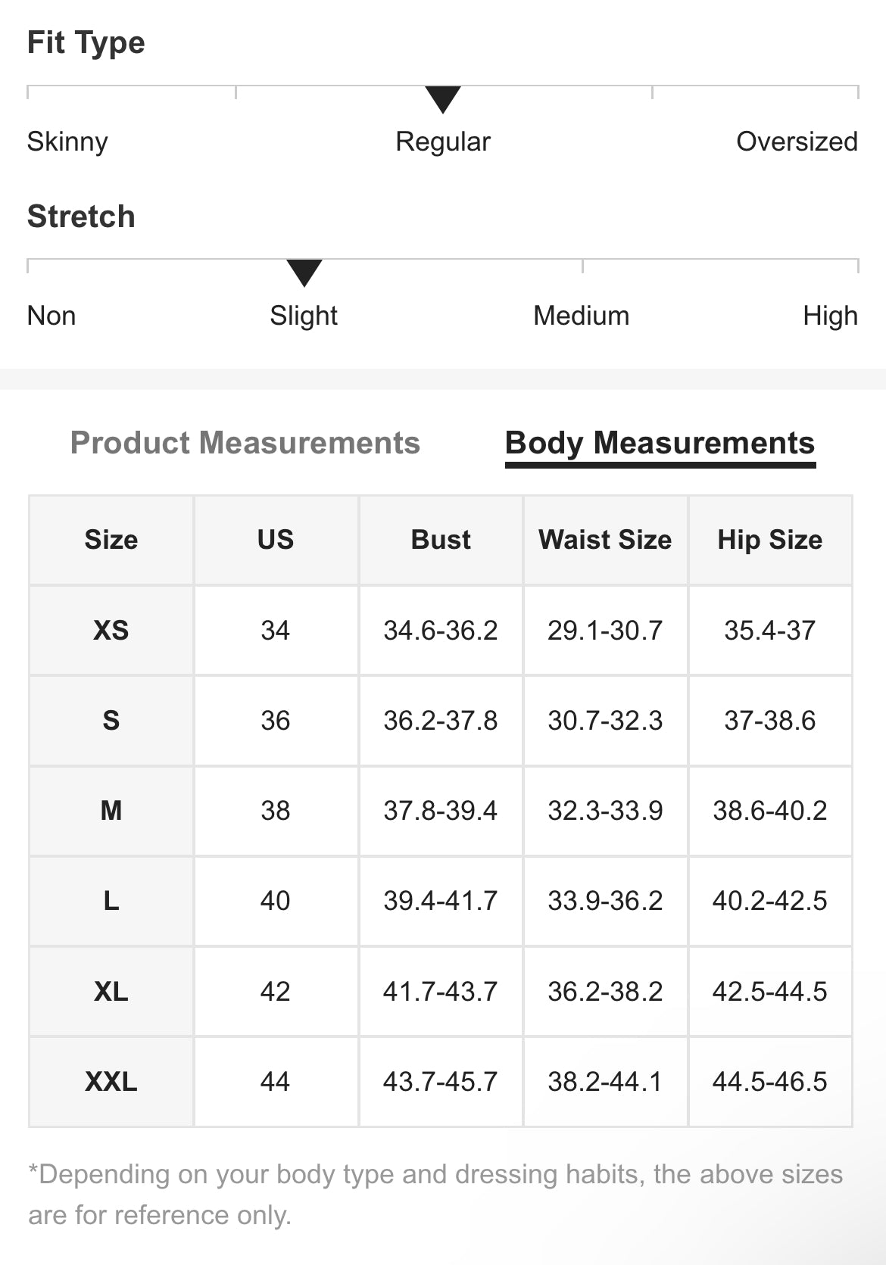The width and height of the screenshot is (886, 1265).
Task: Click the US column header
Action: pos(276,540)
